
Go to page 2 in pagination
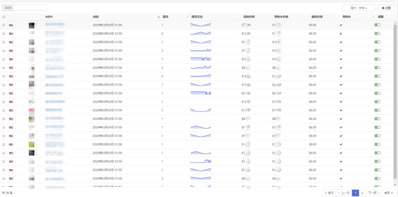(x=362, y=193)
